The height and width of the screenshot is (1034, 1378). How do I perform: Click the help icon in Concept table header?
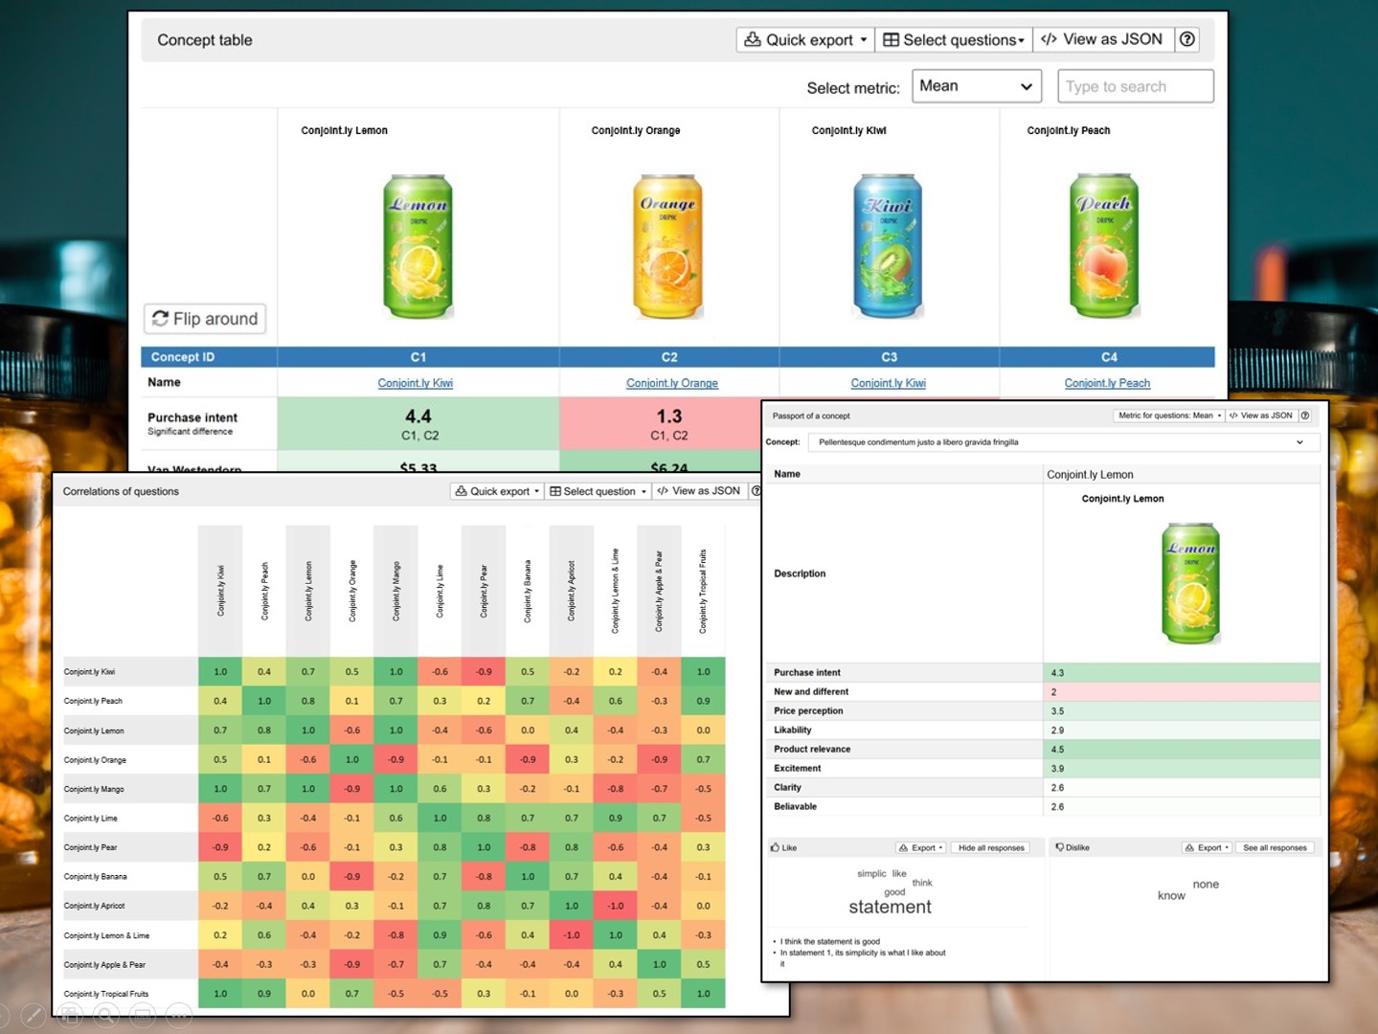pos(1187,39)
